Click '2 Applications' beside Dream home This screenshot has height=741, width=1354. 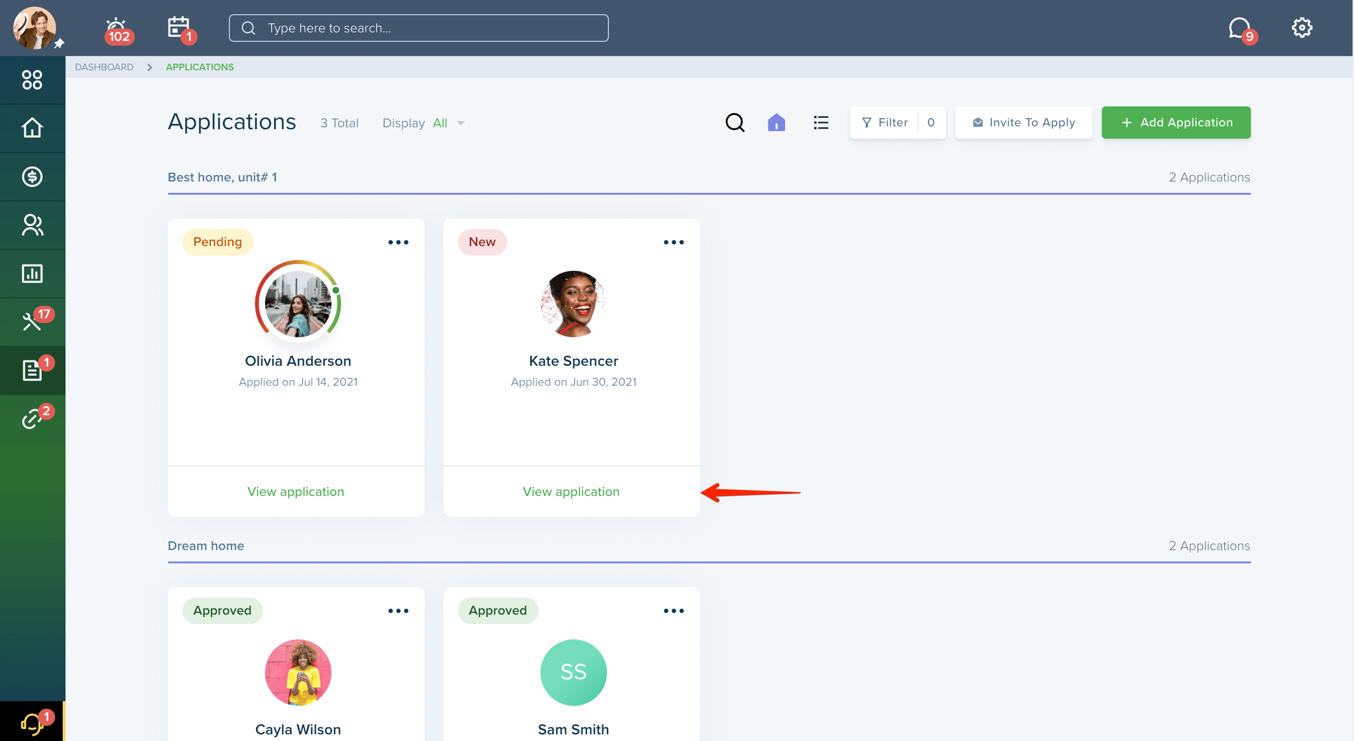tap(1210, 545)
